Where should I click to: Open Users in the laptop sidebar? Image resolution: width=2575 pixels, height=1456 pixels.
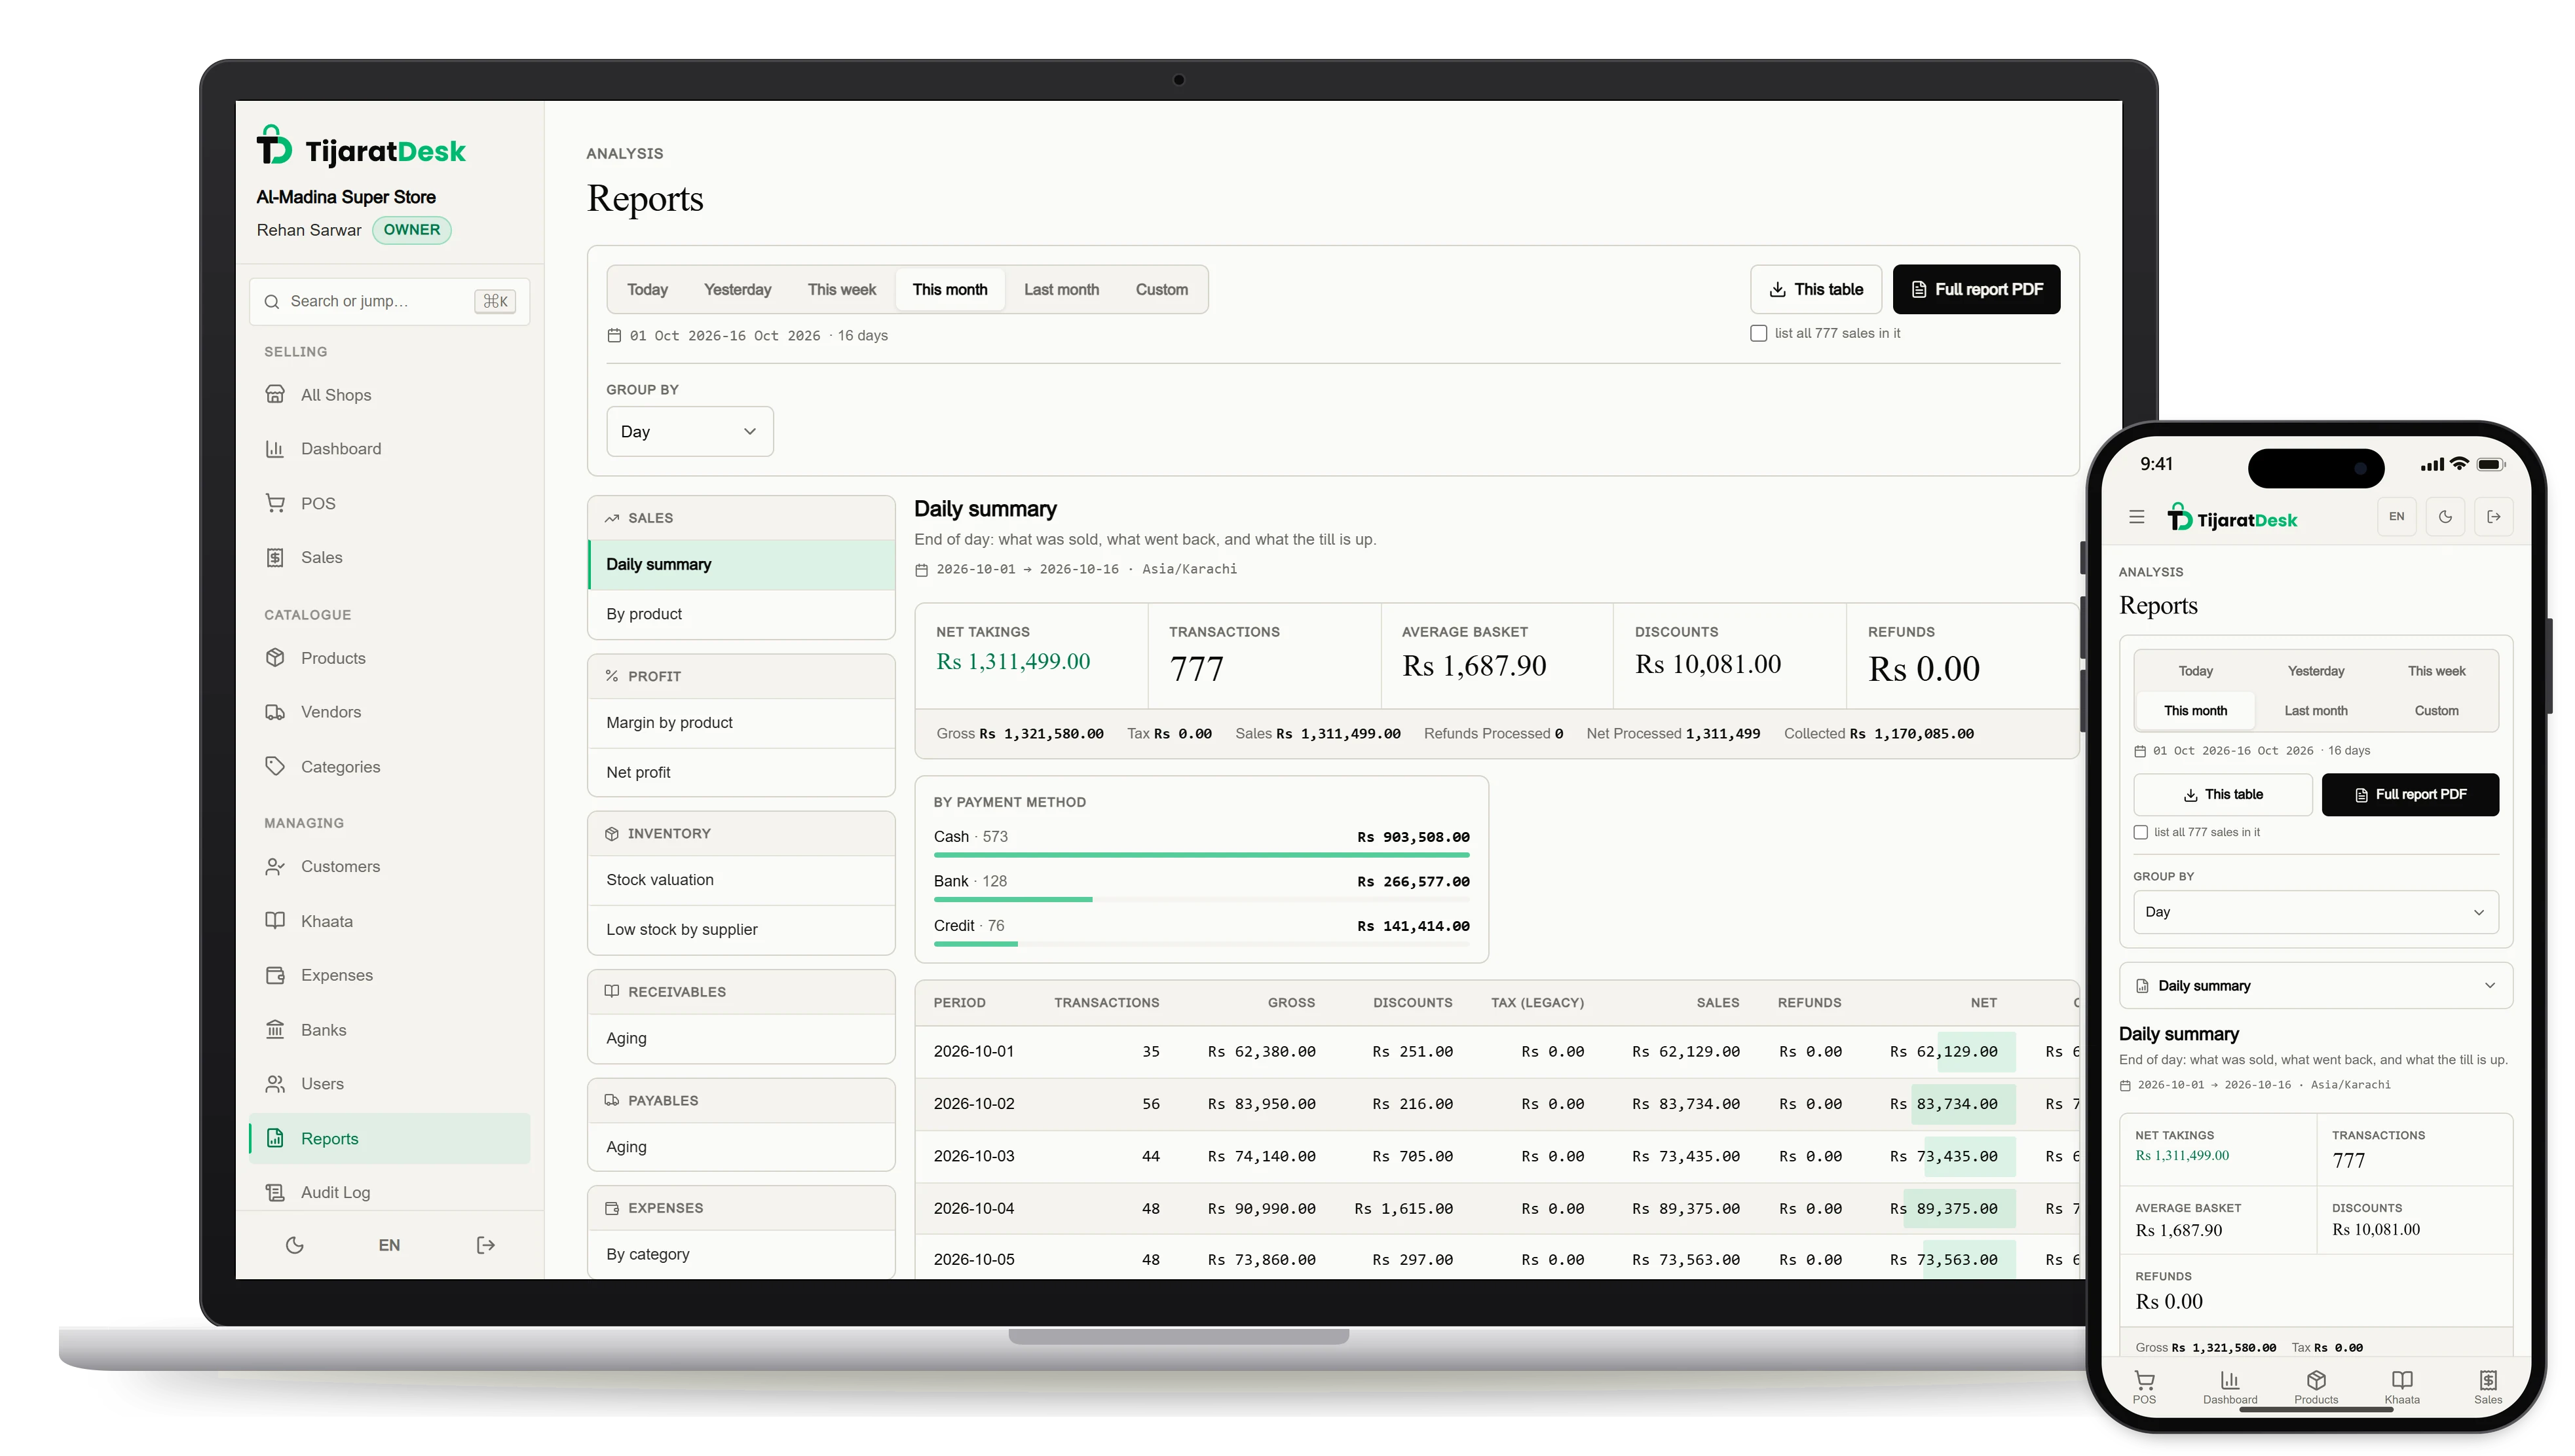pyautogui.click(x=389, y=1084)
